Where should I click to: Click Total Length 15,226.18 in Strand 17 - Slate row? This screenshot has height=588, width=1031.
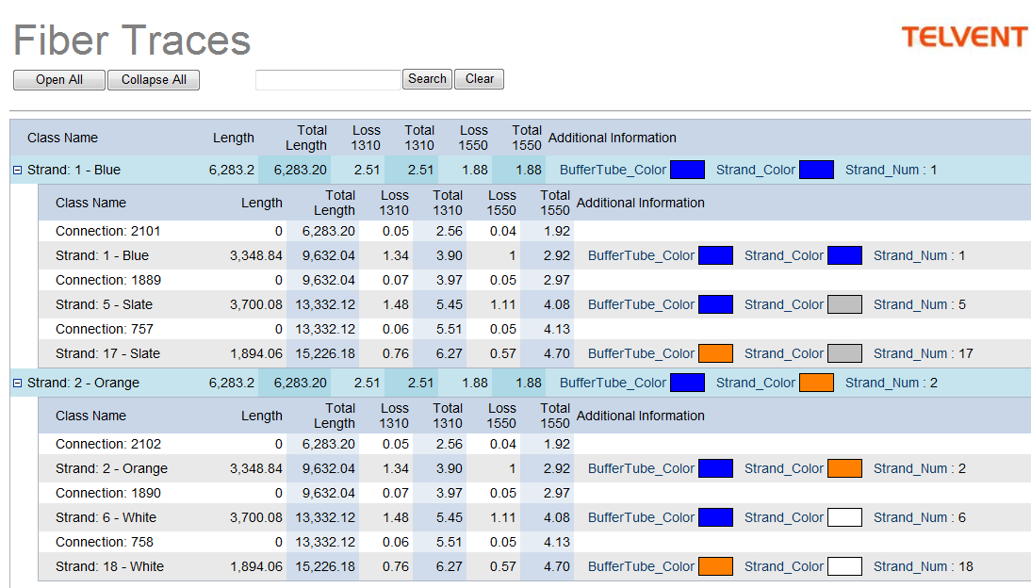[325, 353]
